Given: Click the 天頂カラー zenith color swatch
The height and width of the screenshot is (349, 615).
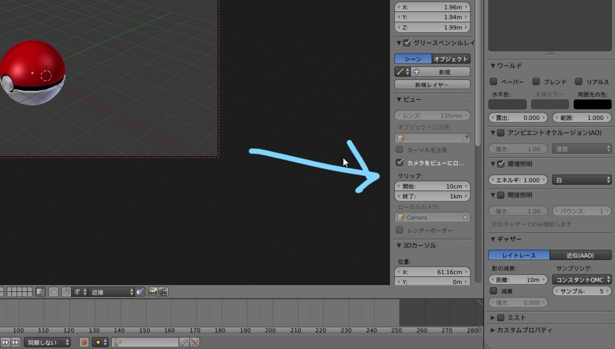Looking at the screenshot, I should (x=550, y=105).
